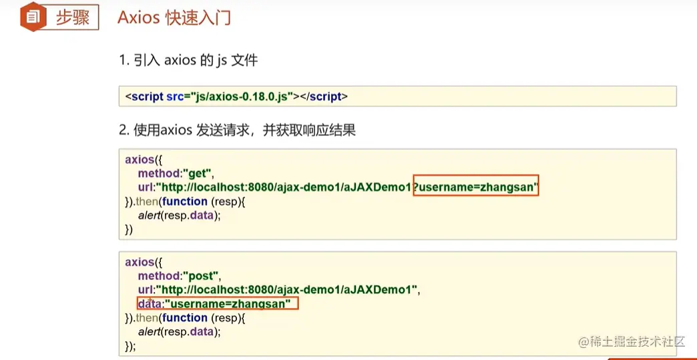The image size is (697, 360).
Task: Click the alert(resp.data) line in post block
Action: point(179,331)
